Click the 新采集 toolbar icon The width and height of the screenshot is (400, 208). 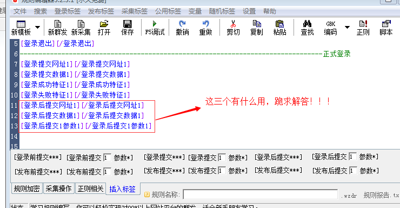pyautogui.click(x=81, y=28)
